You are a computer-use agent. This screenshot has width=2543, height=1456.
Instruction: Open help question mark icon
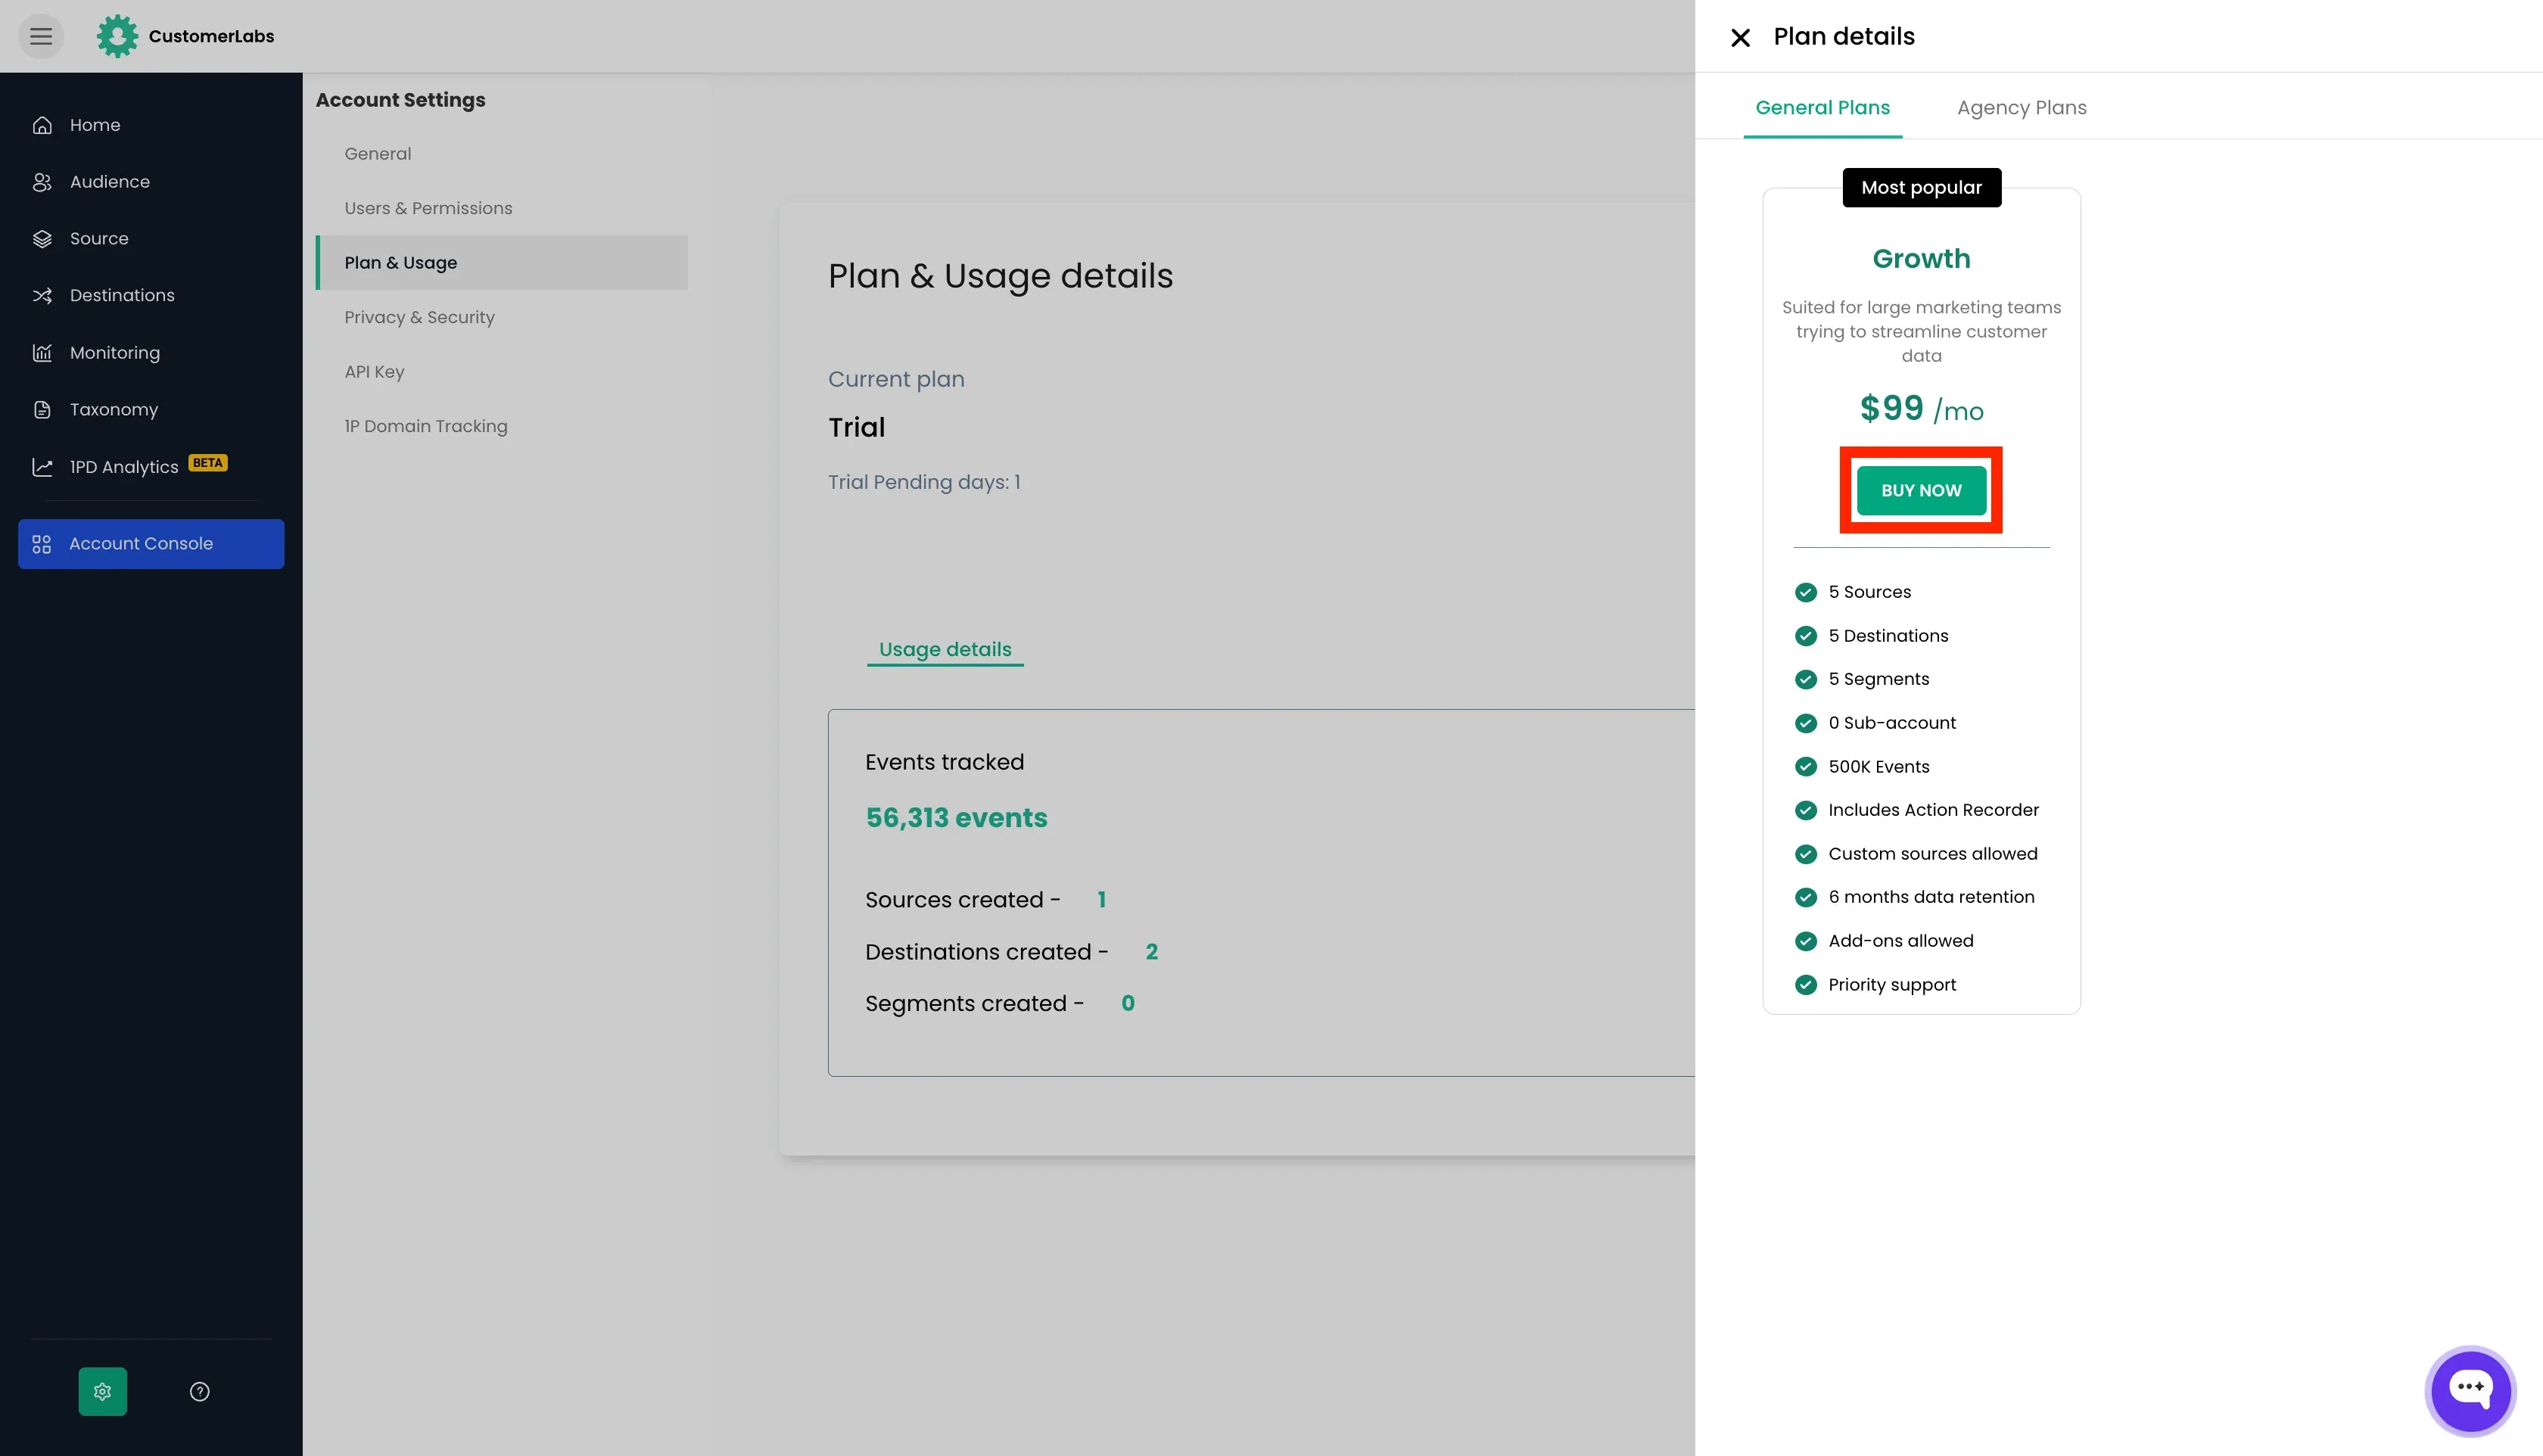click(200, 1391)
